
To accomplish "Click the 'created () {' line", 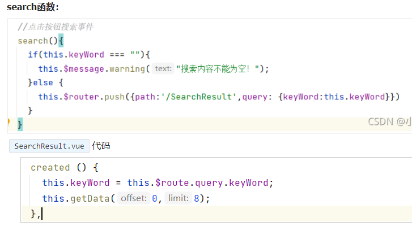I will tap(65, 168).
